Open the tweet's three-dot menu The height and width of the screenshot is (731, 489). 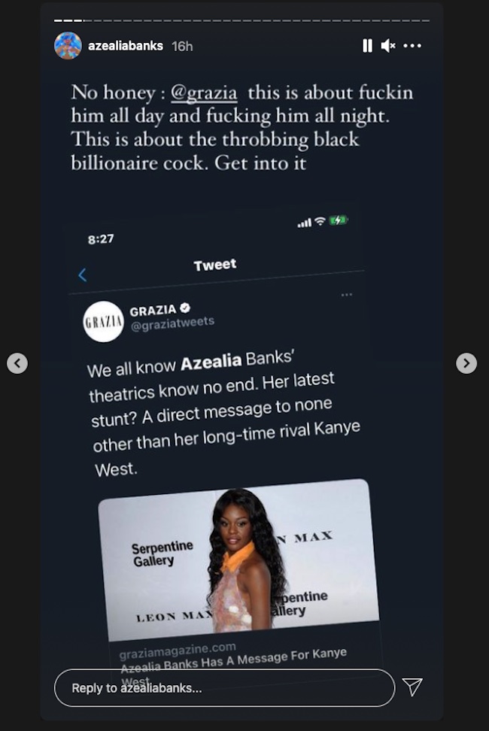346,295
